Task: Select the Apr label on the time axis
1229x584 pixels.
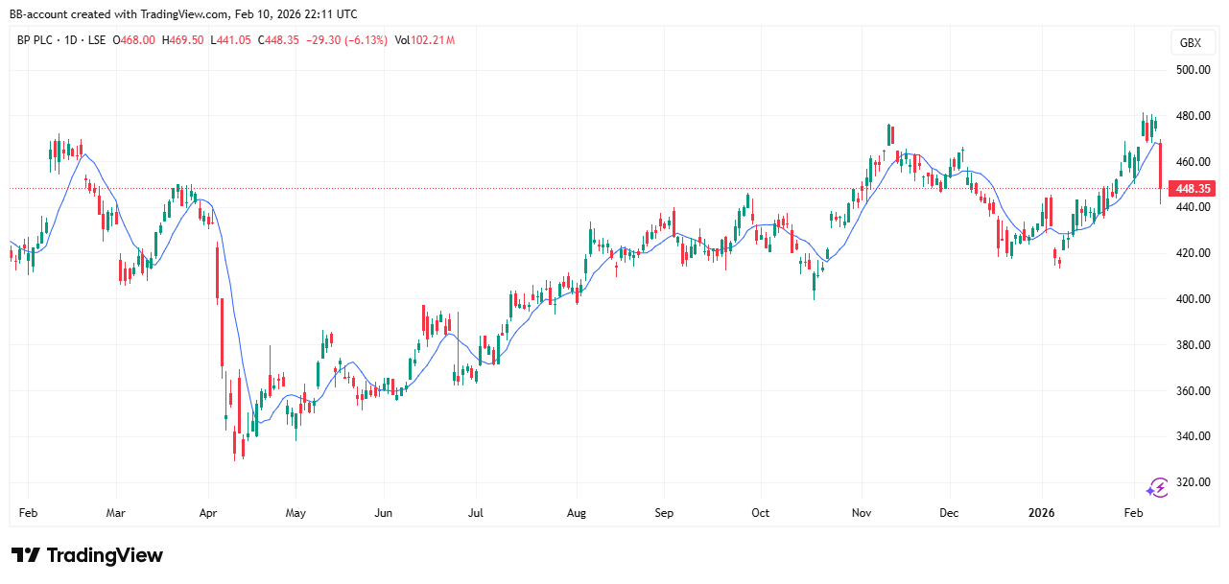Action: click(x=206, y=513)
